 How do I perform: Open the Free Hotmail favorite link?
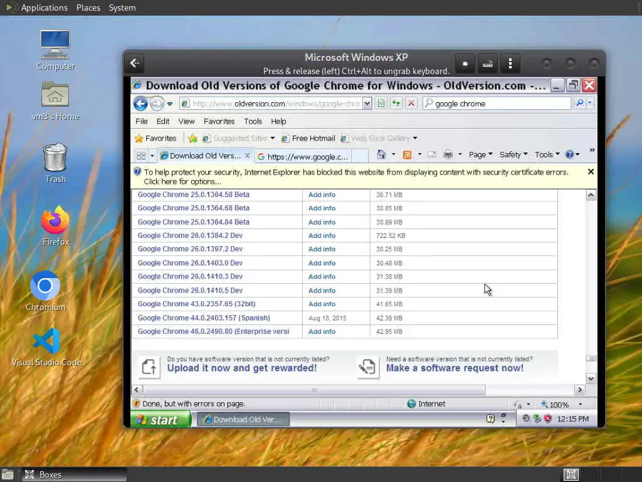[308, 139]
